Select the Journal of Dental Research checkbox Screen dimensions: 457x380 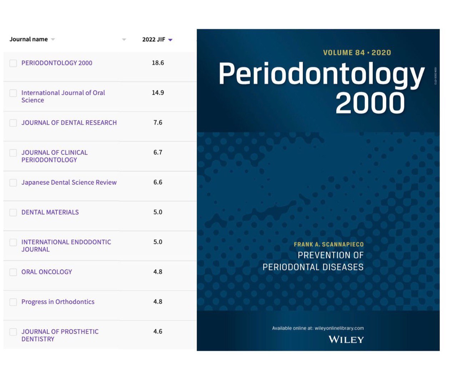pyautogui.click(x=13, y=123)
